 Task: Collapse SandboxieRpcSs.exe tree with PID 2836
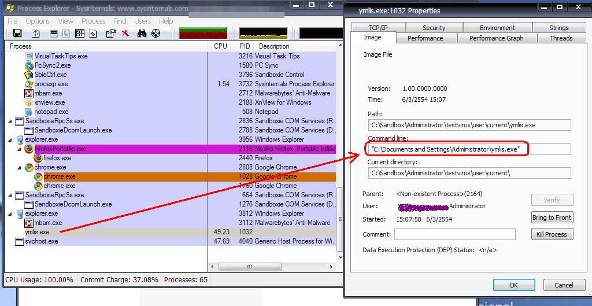coord(10,121)
